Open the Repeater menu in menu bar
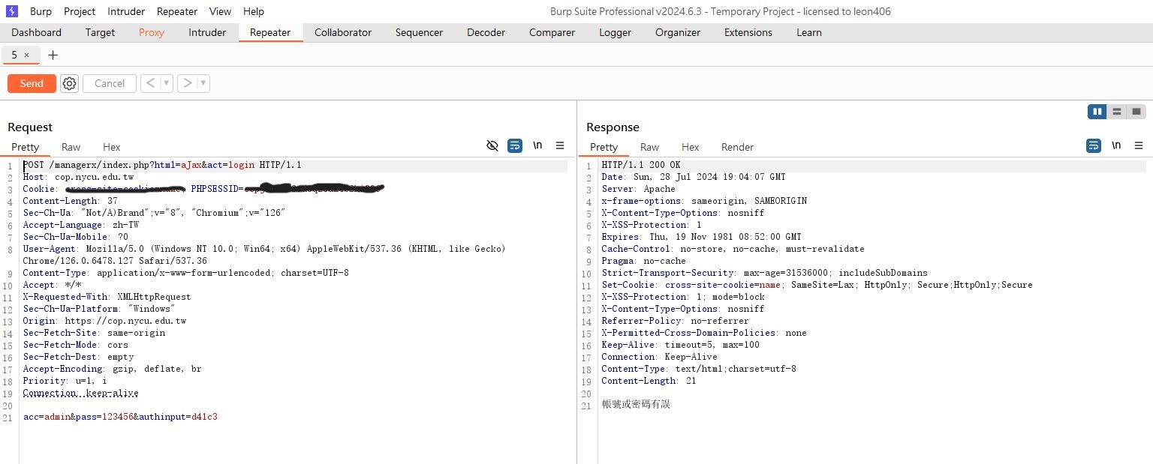1153x464 pixels. (x=177, y=11)
